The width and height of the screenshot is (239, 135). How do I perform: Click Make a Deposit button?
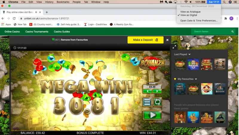(145, 40)
